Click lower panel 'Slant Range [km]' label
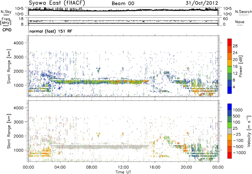The height and width of the screenshot is (174, 252). point(9,131)
